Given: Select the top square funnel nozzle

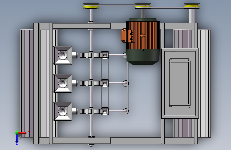Looking at the screenshot, I should pos(63,55).
